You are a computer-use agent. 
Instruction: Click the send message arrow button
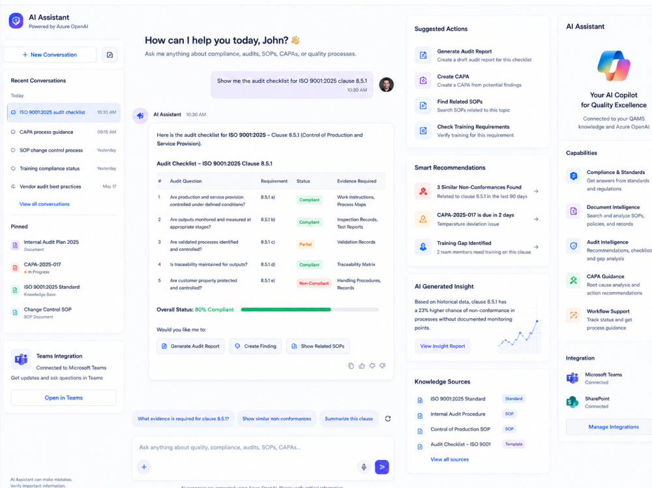tap(381, 467)
